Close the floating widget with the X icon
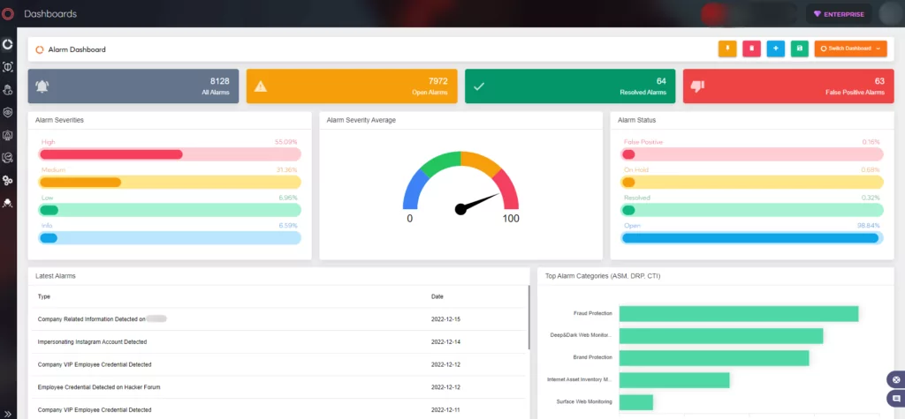The width and height of the screenshot is (905, 419). [x=896, y=380]
